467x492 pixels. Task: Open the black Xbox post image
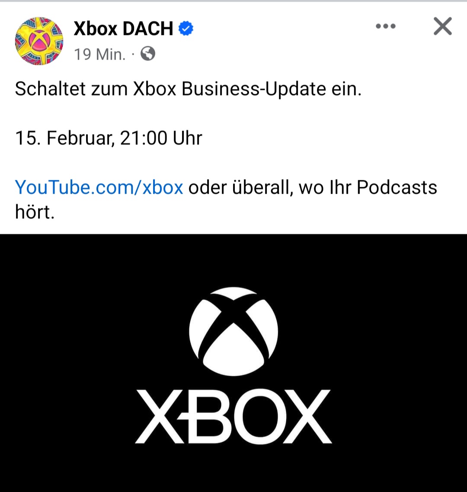(233, 363)
